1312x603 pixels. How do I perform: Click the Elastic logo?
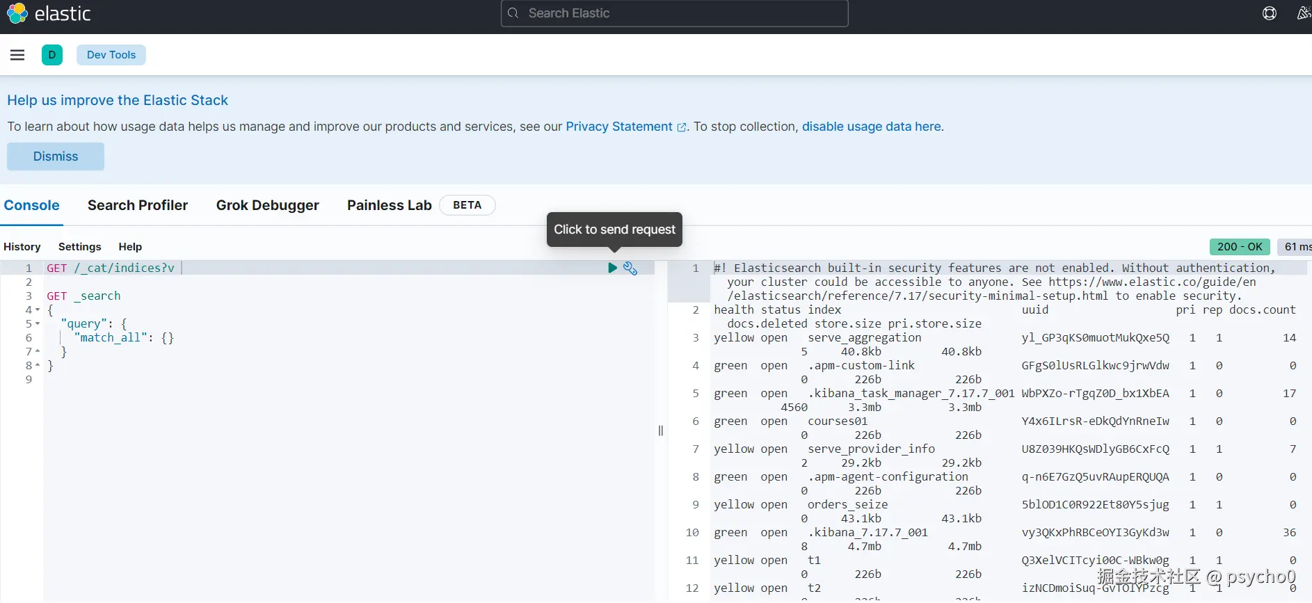click(17, 13)
